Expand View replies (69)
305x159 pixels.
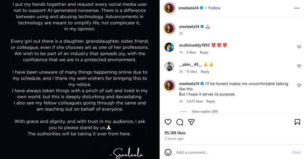coord(204,112)
